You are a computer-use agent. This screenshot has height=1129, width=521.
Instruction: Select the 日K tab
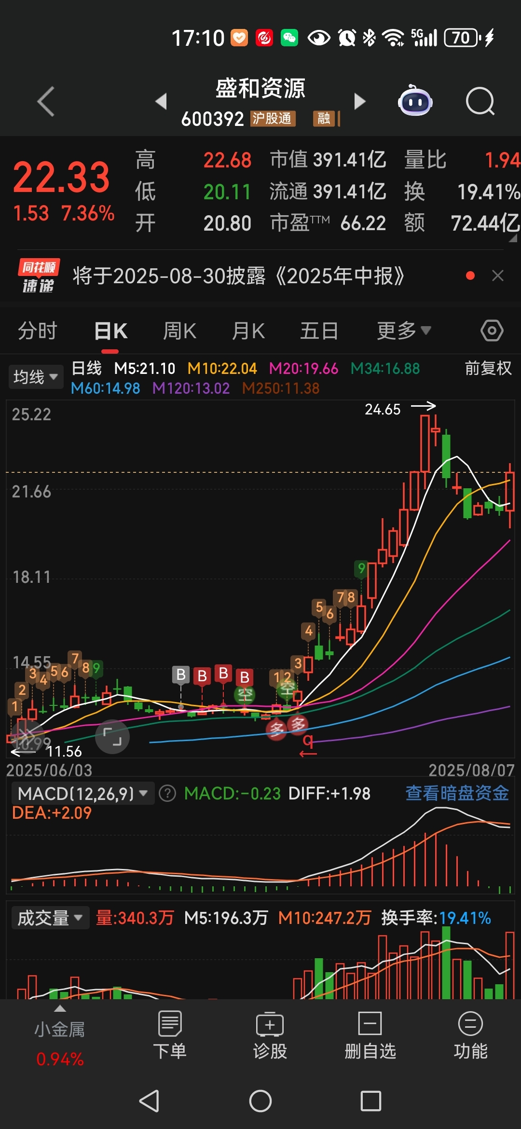click(x=111, y=331)
